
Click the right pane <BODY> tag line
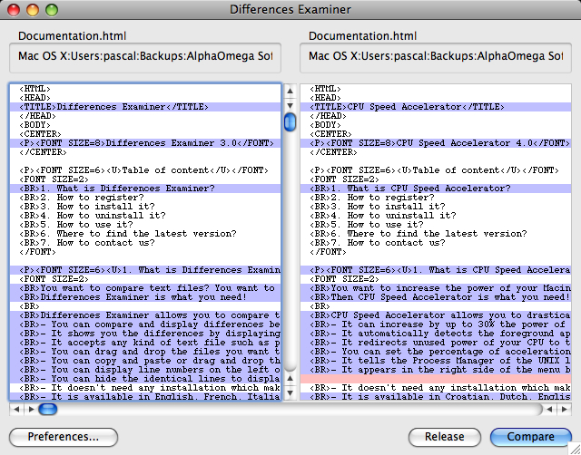[436, 125]
